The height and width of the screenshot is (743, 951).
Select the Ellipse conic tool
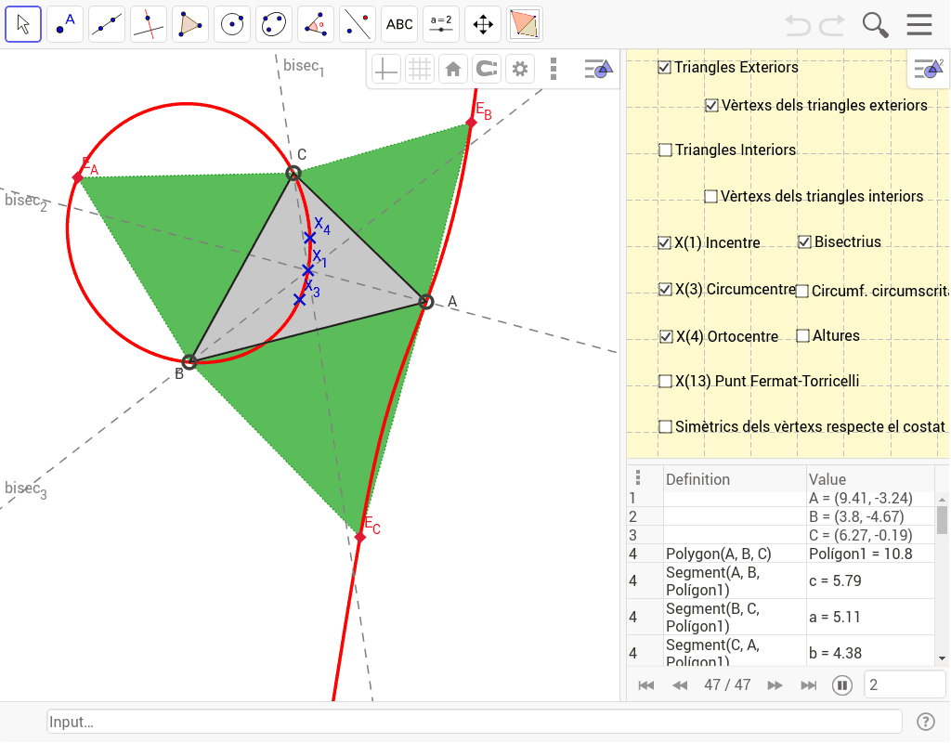tap(274, 24)
